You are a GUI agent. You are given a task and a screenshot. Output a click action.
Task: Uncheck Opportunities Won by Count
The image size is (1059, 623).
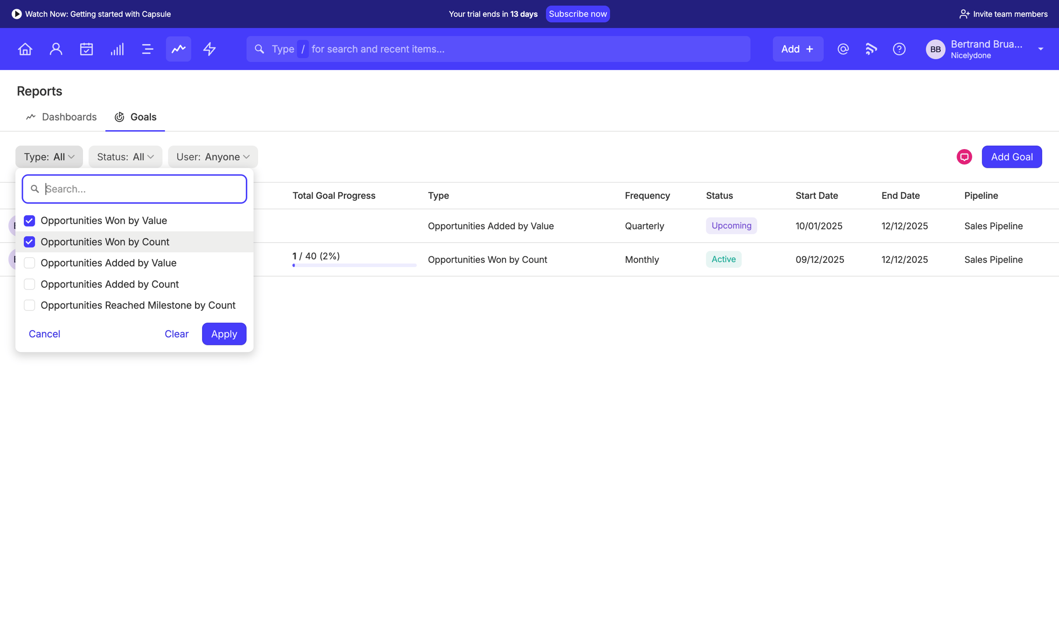coord(29,242)
